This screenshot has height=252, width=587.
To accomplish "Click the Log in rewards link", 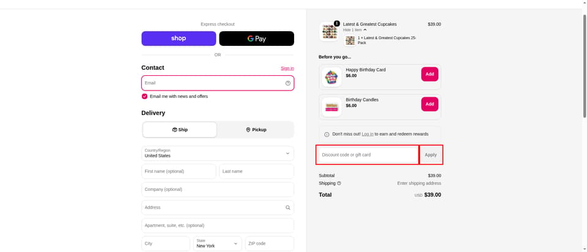I will coord(367,134).
